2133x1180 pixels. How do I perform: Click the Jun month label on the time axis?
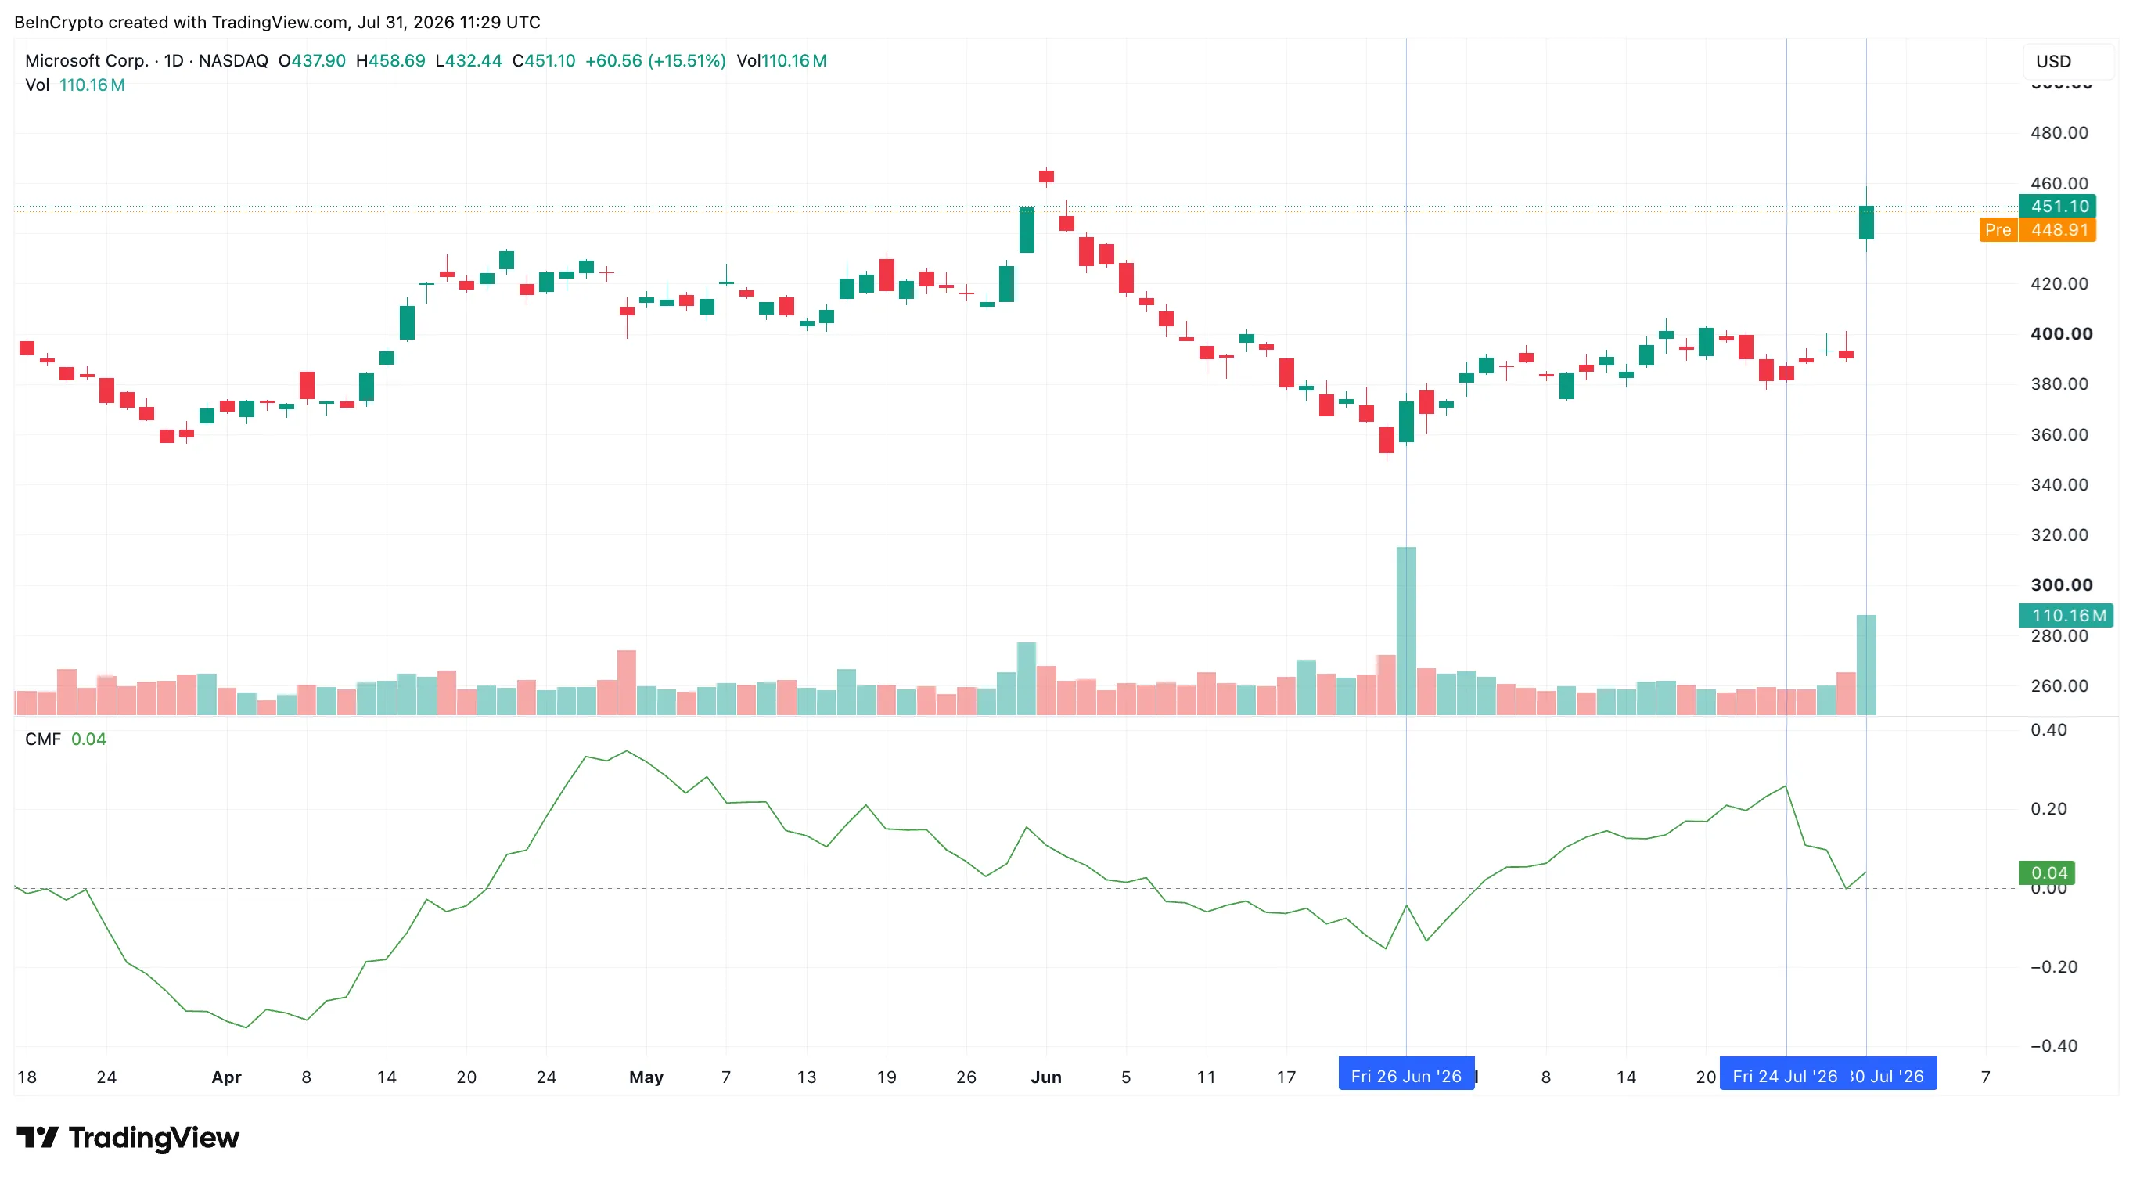point(1046,1077)
